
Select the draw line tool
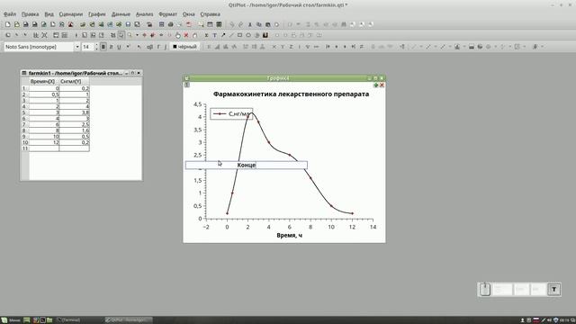pyautogui.click(x=231, y=35)
